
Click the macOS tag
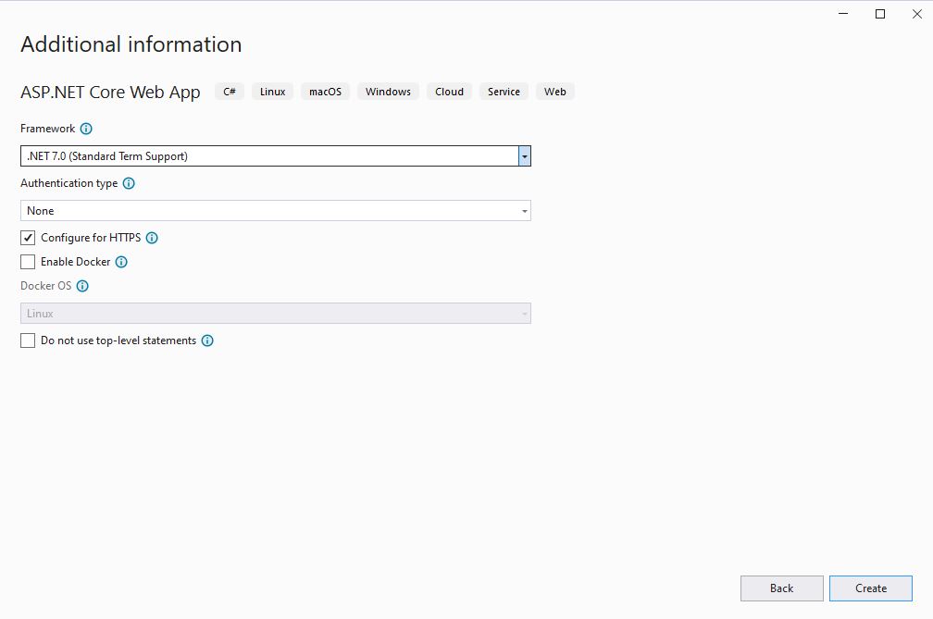(326, 92)
